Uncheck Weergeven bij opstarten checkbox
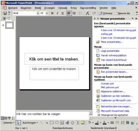This screenshot has height=131, width=139. (99, 115)
